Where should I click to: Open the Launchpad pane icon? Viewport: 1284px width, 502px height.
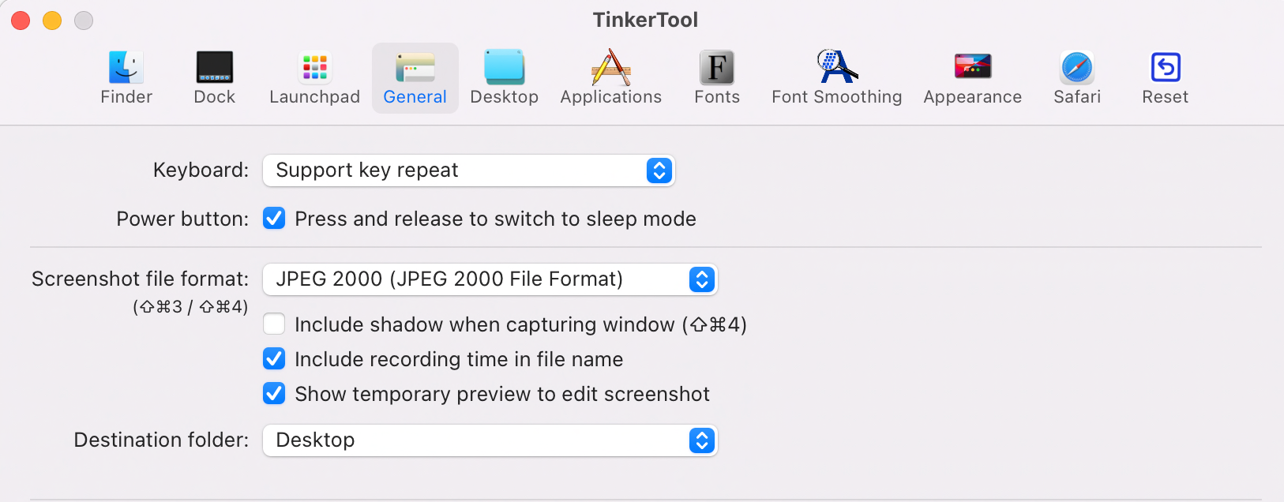click(x=314, y=68)
